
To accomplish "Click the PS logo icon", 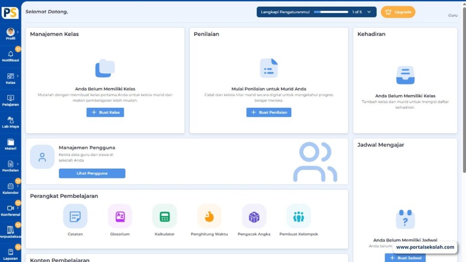I will point(10,12).
